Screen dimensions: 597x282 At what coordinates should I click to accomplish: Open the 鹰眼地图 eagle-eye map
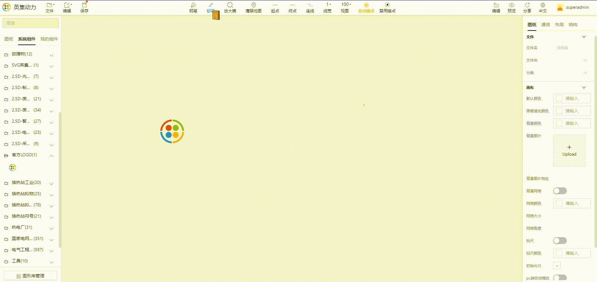point(253,7)
